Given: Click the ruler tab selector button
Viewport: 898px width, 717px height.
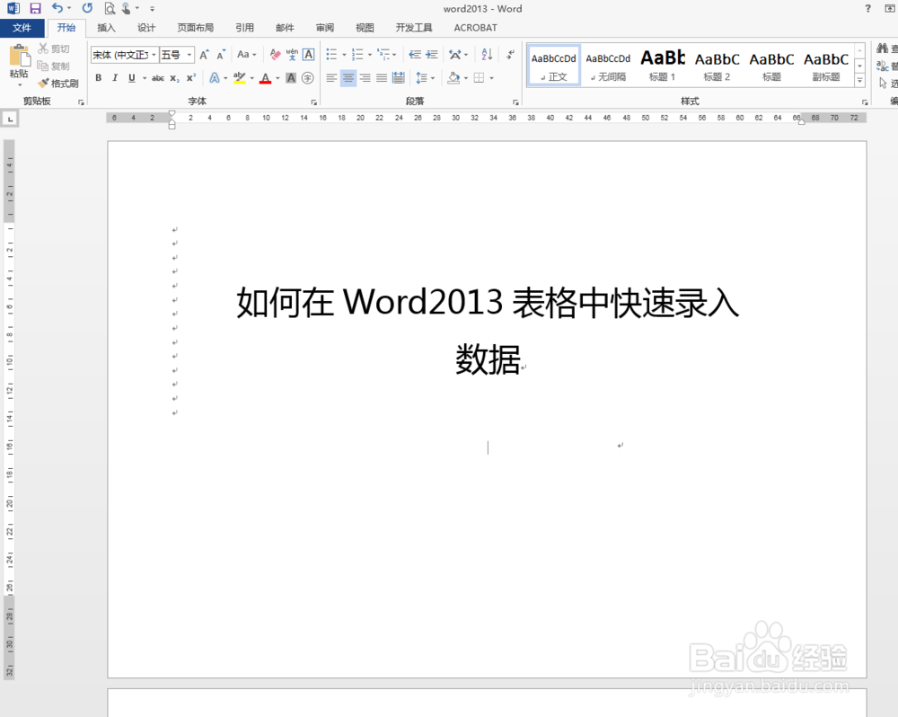Looking at the screenshot, I should [x=10, y=119].
